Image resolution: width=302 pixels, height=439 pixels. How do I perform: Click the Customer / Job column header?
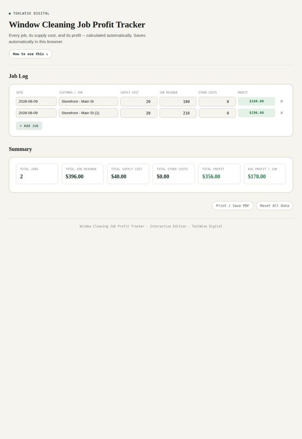tap(70, 92)
